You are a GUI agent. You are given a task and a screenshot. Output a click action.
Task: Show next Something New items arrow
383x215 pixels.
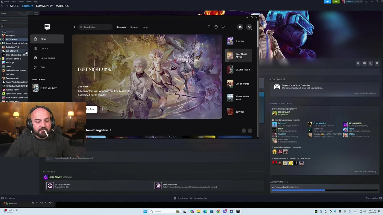[250, 130]
